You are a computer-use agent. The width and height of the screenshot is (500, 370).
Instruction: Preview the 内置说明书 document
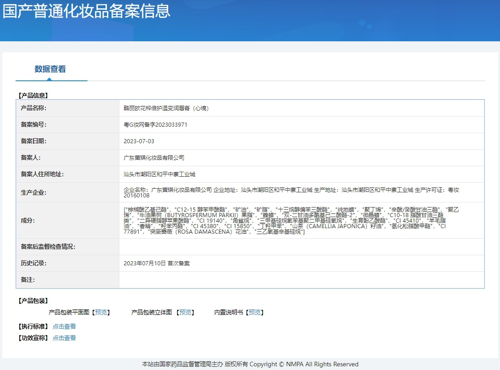point(255,312)
